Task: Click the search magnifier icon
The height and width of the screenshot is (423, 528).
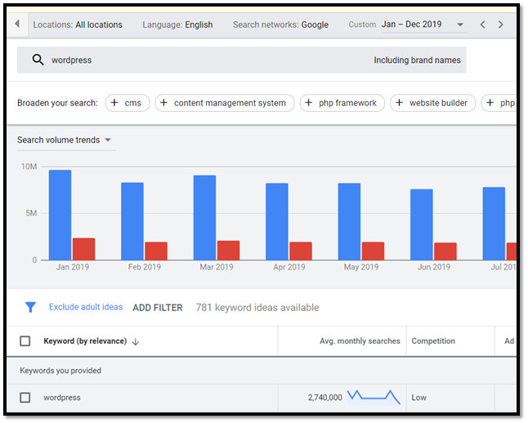Action: (x=38, y=60)
